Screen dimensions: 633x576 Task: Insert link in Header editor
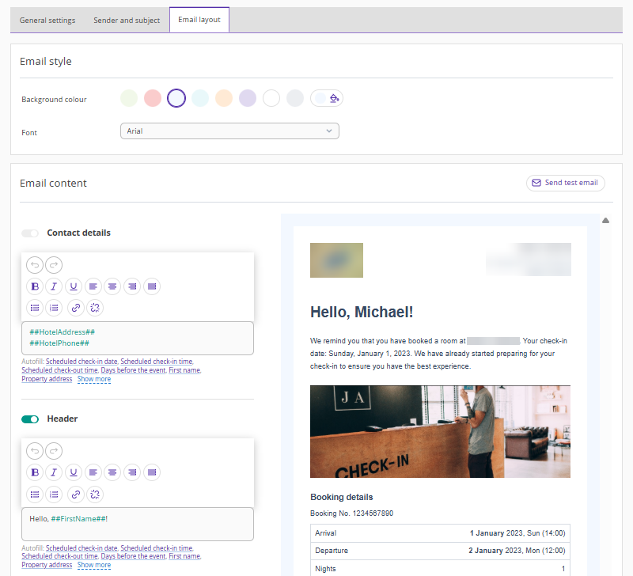[x=76, y=495]
